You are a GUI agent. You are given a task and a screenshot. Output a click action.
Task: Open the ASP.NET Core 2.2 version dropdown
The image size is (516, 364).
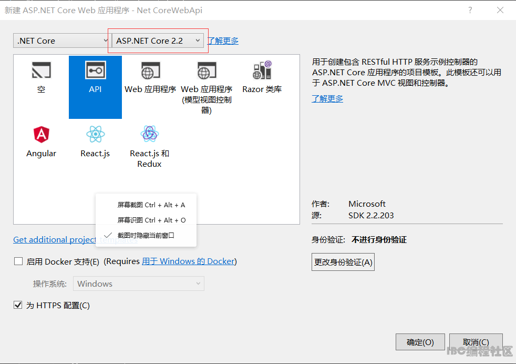coord(158,41)
